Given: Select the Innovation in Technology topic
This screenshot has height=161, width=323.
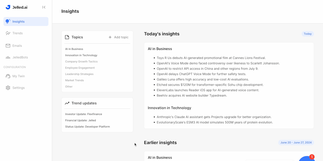Looking at the screenshot, I should tap(81, 55).
